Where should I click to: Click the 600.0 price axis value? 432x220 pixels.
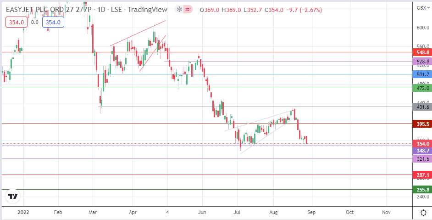click(x=423, y=28)
